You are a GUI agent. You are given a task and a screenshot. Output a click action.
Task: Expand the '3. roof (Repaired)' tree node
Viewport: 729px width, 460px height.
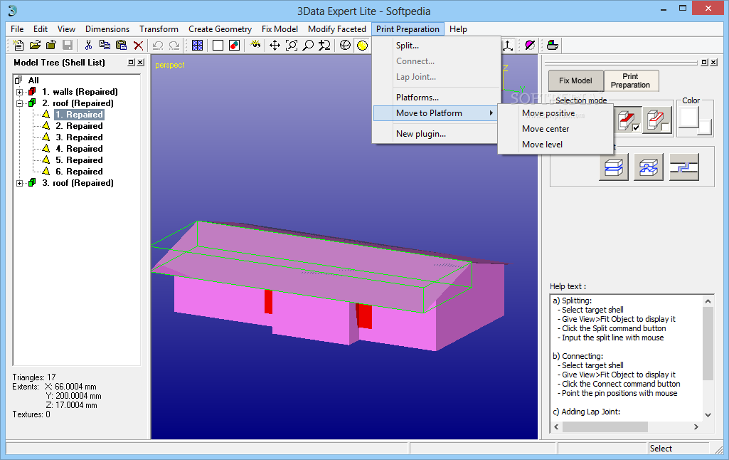[19, 183]
